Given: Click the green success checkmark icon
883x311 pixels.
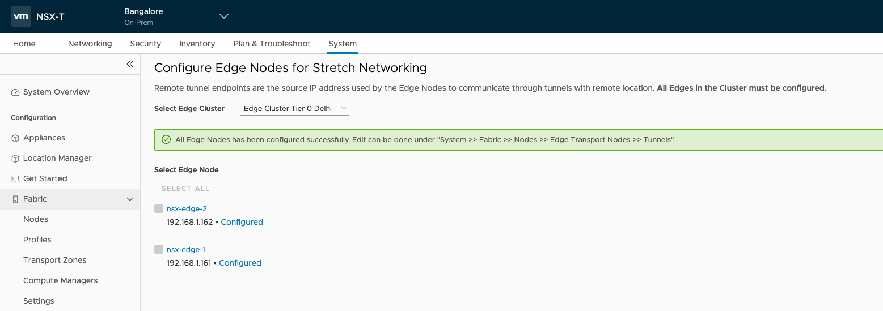Looking at the screenshot, I should pos(166,139).
